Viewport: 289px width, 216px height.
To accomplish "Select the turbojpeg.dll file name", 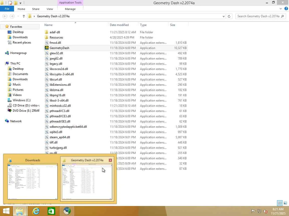I will pos(58,148).
